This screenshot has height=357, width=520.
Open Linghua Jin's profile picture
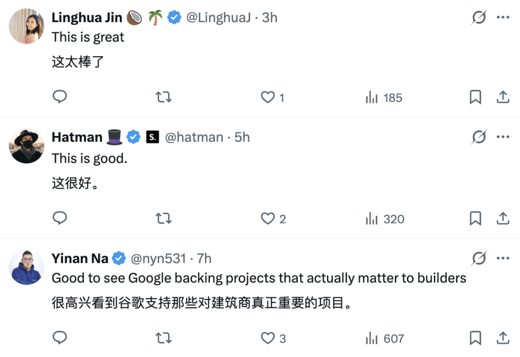click(26, 26)
